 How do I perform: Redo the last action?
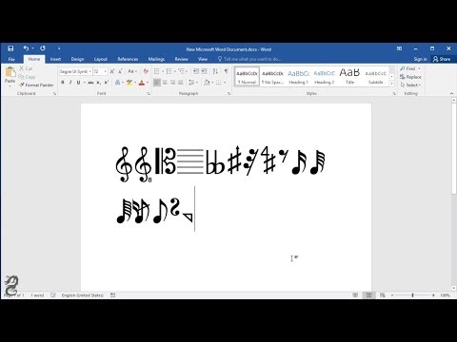[43, 48]
